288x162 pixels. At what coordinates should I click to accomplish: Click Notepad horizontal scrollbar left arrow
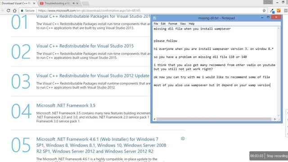pyautogui.click(x=155, y=119)
